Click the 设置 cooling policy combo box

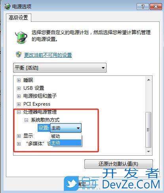click(x=66, y=128)
